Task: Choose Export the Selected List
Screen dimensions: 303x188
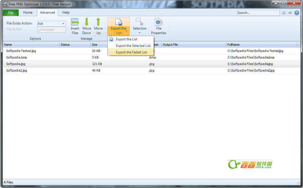Action: 131,46
